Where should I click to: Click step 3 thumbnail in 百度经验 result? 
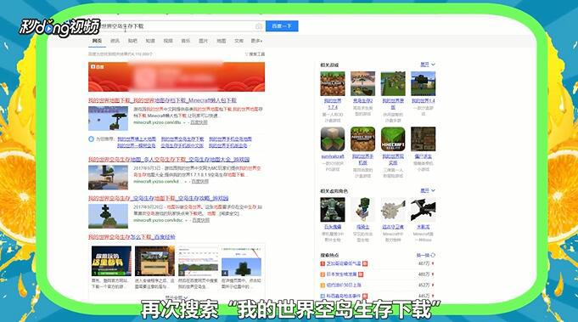point(198,261)
